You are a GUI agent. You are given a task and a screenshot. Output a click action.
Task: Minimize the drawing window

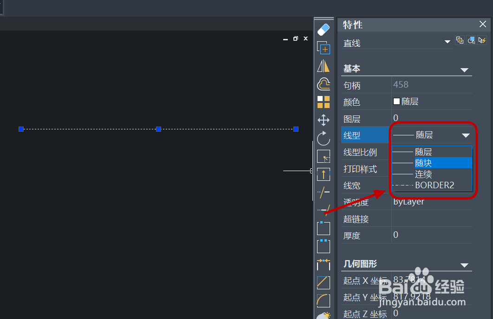pos(285,39)
